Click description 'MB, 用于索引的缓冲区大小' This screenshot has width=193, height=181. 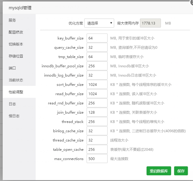click(132, 38)
